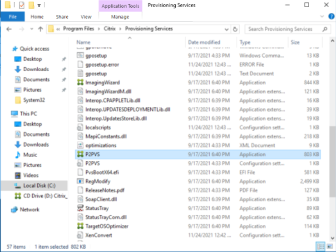Image resolution: width=336 pixels, height=252 pixels.
Task: Click the file list scroll-up arrow
Action: pos(332,41)
